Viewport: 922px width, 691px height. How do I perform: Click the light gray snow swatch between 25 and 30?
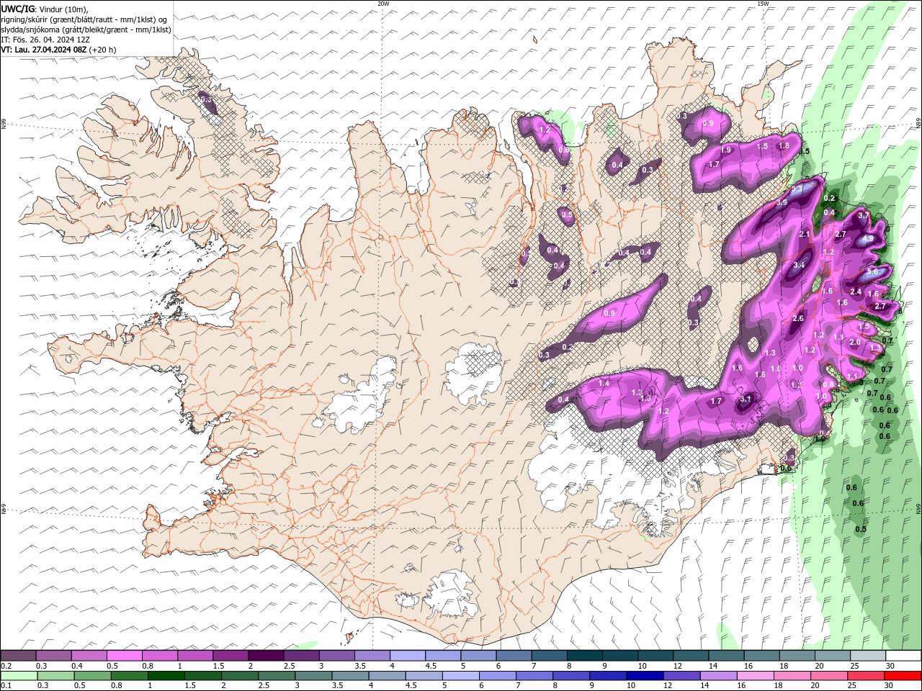point(867,656)
